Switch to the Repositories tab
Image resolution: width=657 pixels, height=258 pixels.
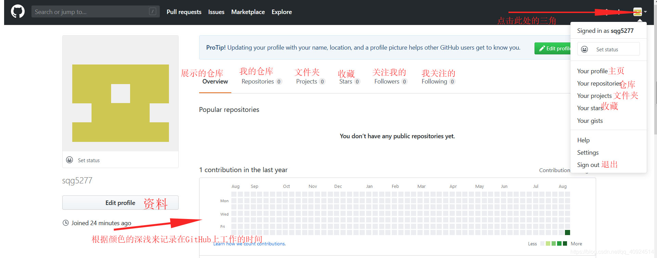(x=262, y=81)
